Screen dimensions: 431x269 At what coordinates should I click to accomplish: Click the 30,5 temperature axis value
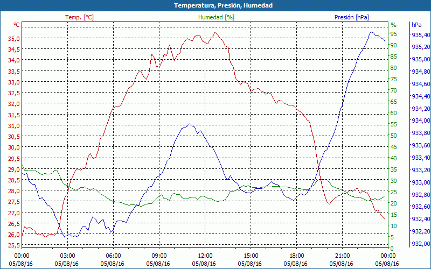(x=13, y=137)
